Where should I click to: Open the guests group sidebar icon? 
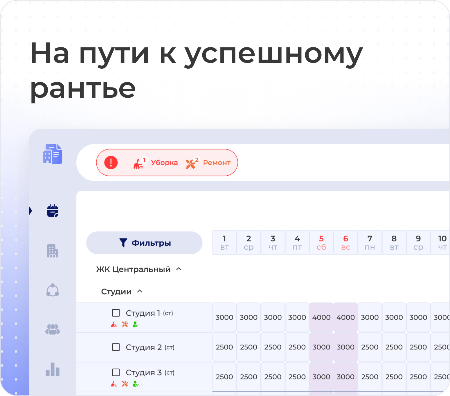pos(53,329)
